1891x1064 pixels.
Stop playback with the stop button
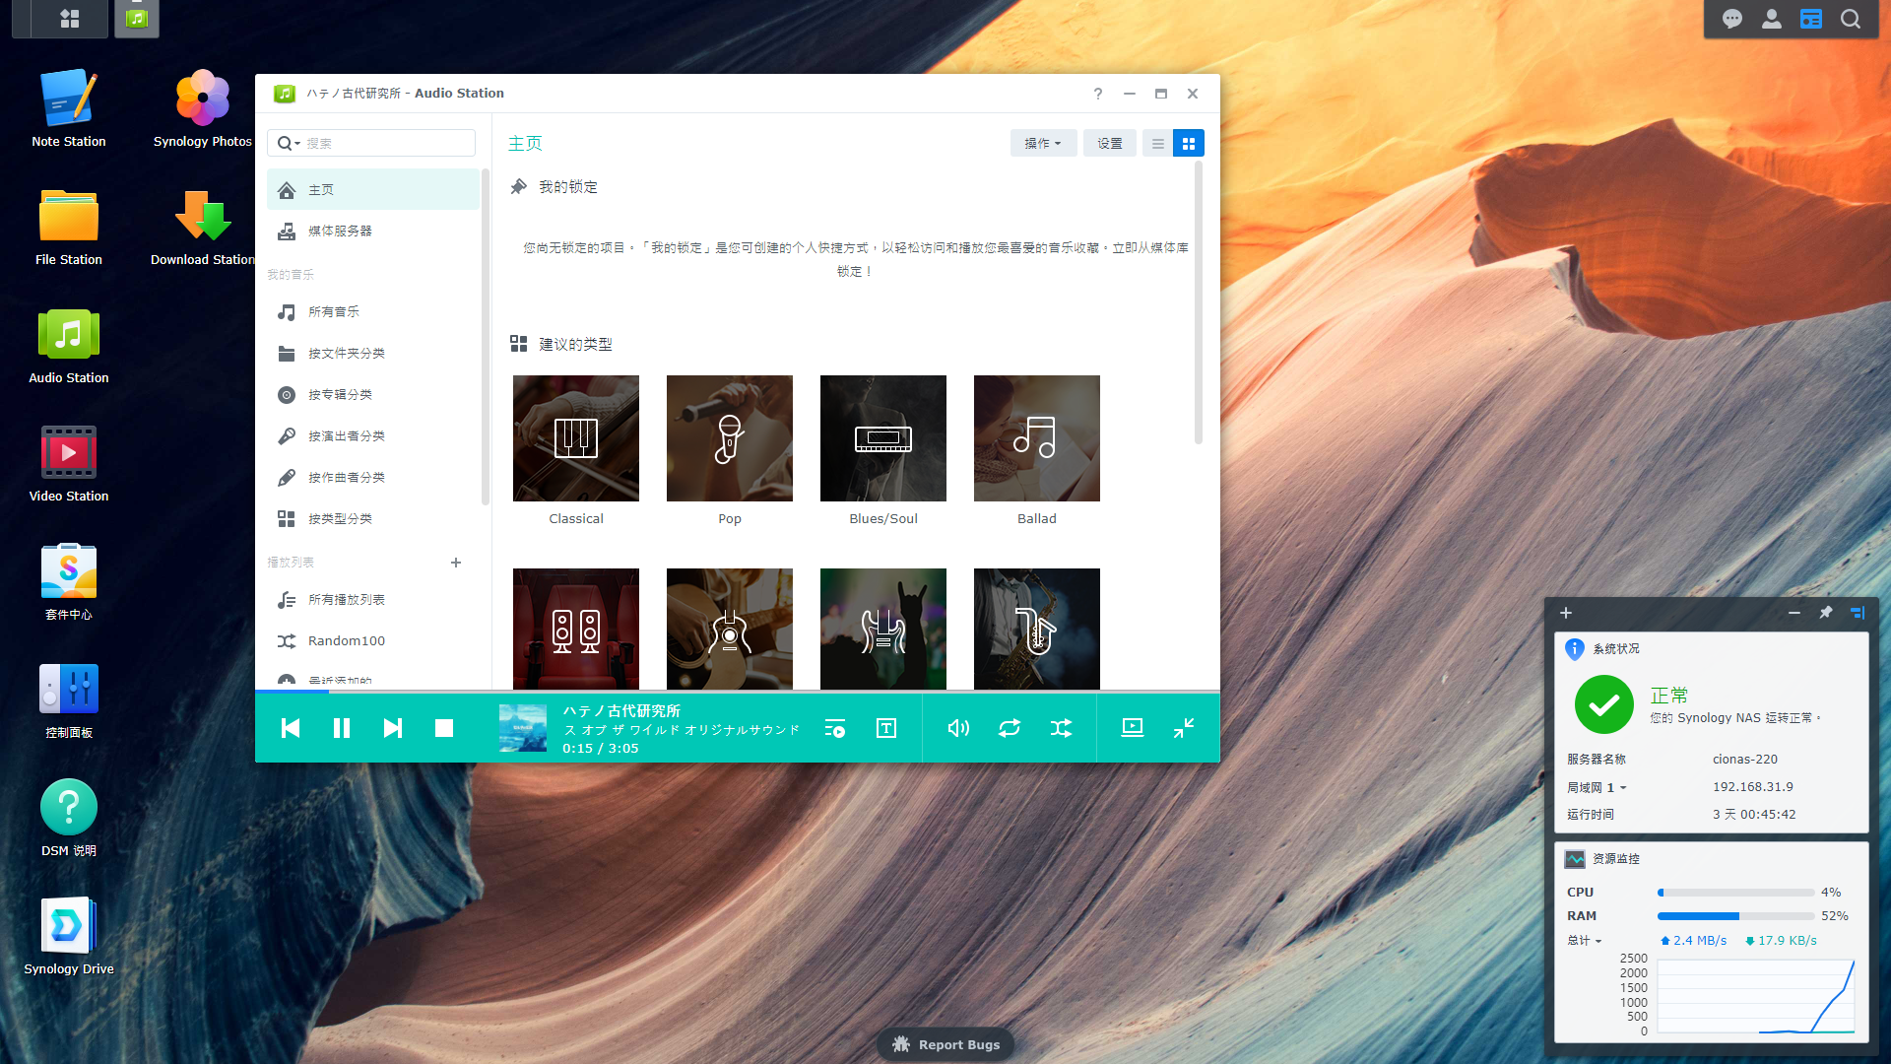(444, 728)
